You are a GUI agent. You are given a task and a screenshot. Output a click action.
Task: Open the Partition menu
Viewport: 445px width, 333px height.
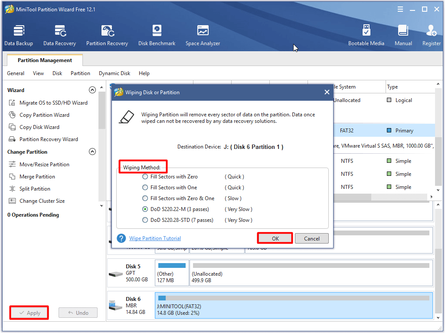coord(80,73)
